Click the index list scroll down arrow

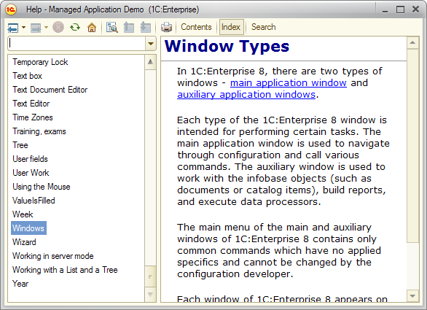click(150, 295)
